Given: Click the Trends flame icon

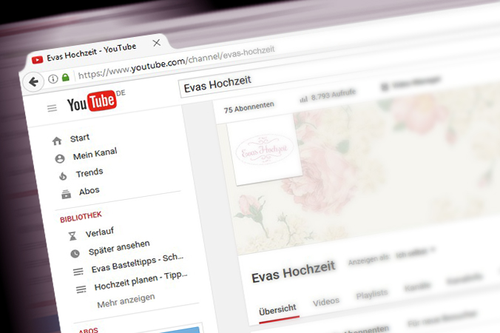Looking at the screenshot, I should coord(63,176).
